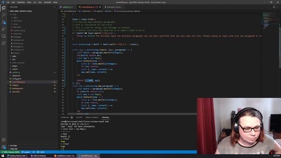Open the Help menu
Screen dimensions: 281x158
coord(55,2)
